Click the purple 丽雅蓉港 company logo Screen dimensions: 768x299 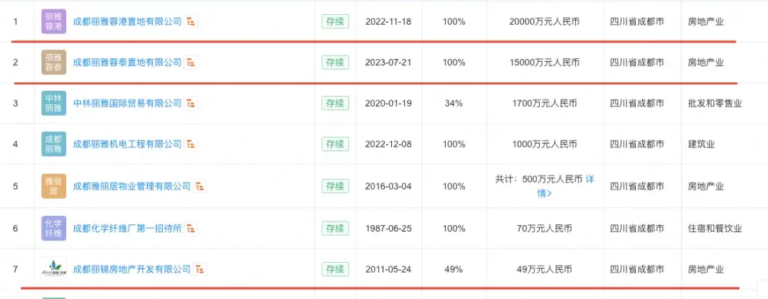click(54, 21)
